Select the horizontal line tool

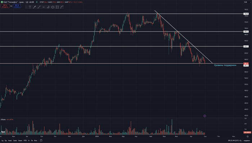point(44,7)
